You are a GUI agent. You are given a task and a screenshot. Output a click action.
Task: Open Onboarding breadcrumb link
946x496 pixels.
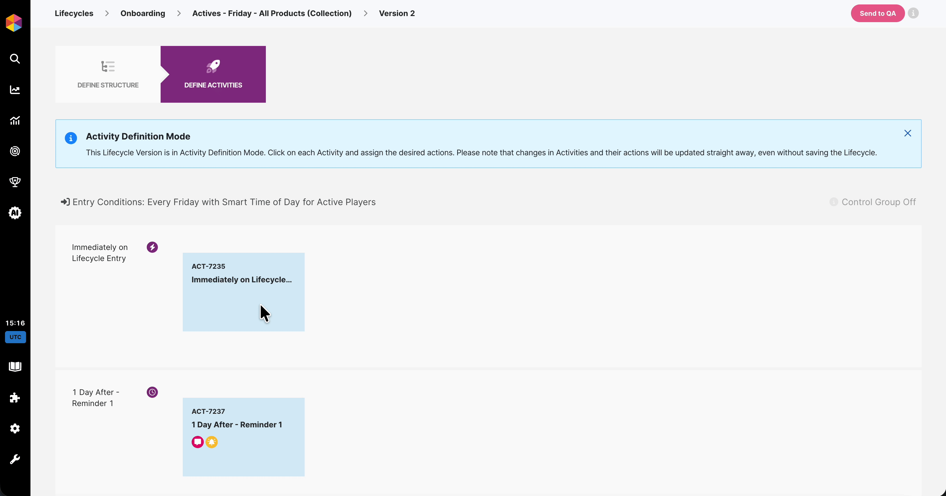(143, 13)
